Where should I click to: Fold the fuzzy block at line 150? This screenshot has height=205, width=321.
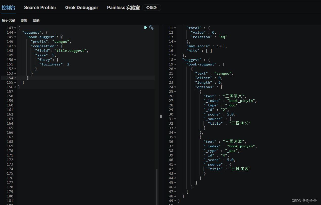coord(15,60)
